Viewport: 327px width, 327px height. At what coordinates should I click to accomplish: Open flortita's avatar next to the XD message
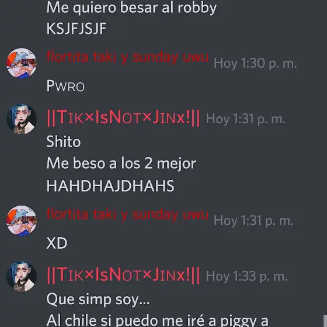point(22,221)
